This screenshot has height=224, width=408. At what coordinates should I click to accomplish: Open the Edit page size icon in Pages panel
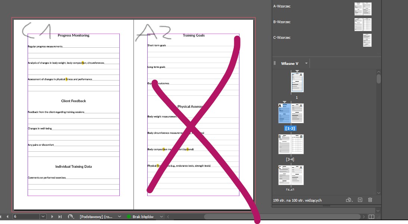coord(349,200)
